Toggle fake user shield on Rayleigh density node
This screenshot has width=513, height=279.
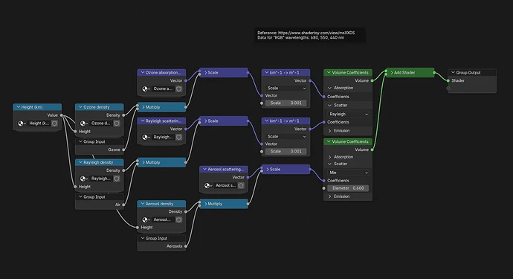coord(117,179)
